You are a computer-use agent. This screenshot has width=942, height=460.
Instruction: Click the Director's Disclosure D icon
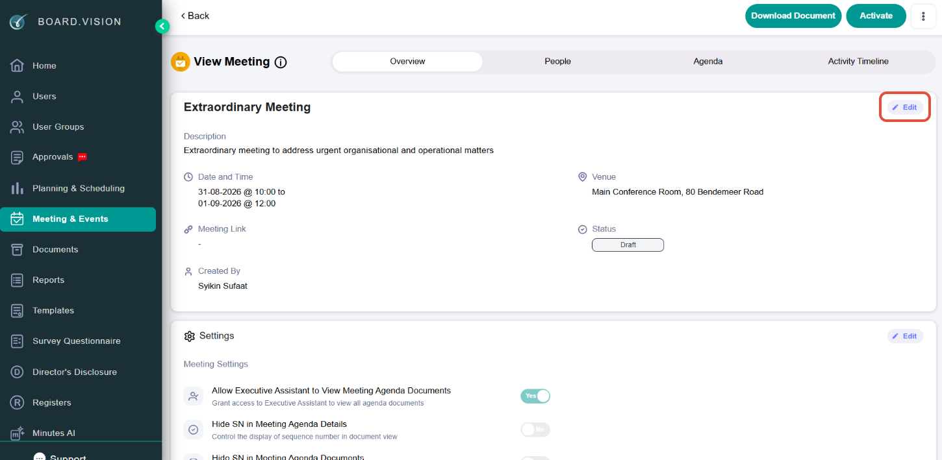(18, 372)
